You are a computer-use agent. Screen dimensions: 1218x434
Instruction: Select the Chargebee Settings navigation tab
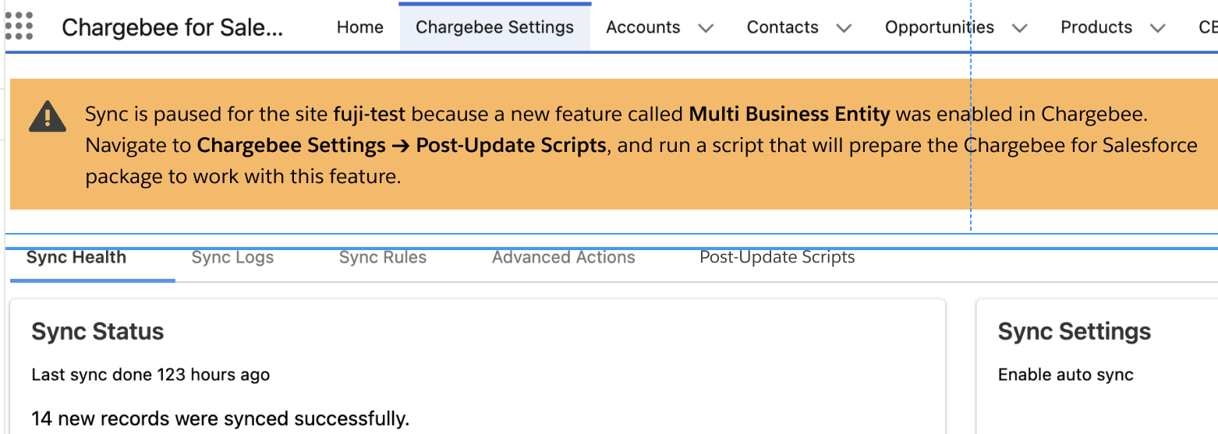pyautogui.click(x=494, y=27)
